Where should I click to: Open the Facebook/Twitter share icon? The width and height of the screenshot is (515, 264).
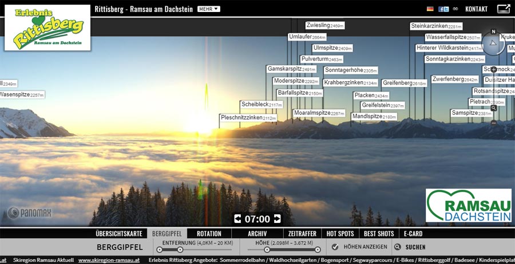tap(443, 9)
